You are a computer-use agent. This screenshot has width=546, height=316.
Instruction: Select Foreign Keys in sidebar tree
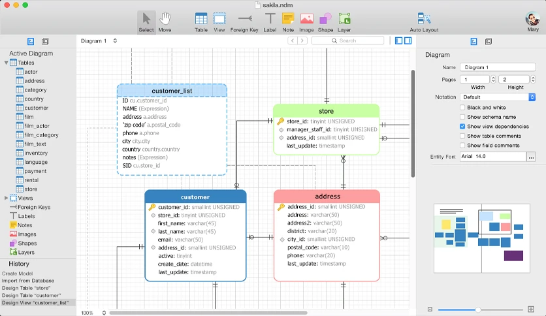(x=34, y=207)
